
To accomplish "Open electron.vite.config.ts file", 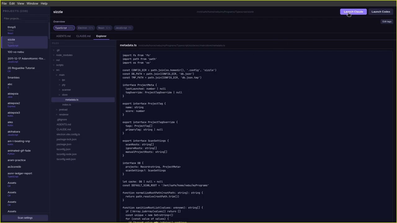I will (83, 134).
